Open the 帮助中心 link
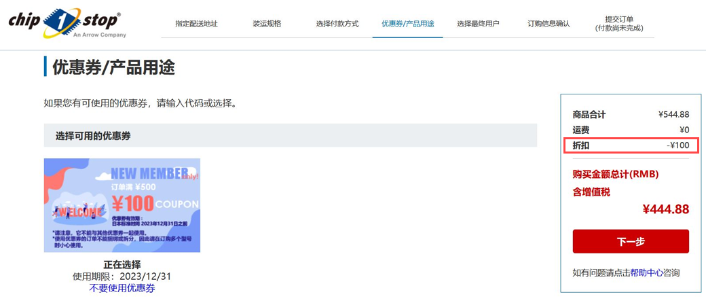The height and width of the screenshot is (303, 706). (x=646, y=272)
